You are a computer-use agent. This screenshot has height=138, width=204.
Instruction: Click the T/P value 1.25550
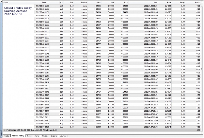coord(124,108)
